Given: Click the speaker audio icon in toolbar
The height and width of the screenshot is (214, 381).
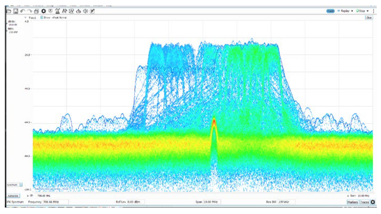Looking at the screenshot, I should click(x=85, y=10).
